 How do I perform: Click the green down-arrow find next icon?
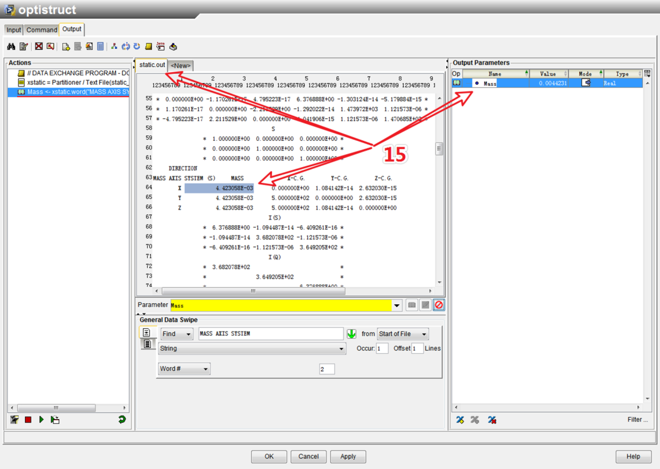point(351,334)
